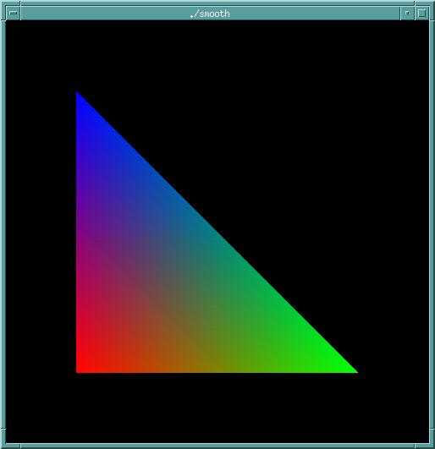Click the top-left window resize corner
This screenshot has width=435, height=449.
click(x=3, y=3)
